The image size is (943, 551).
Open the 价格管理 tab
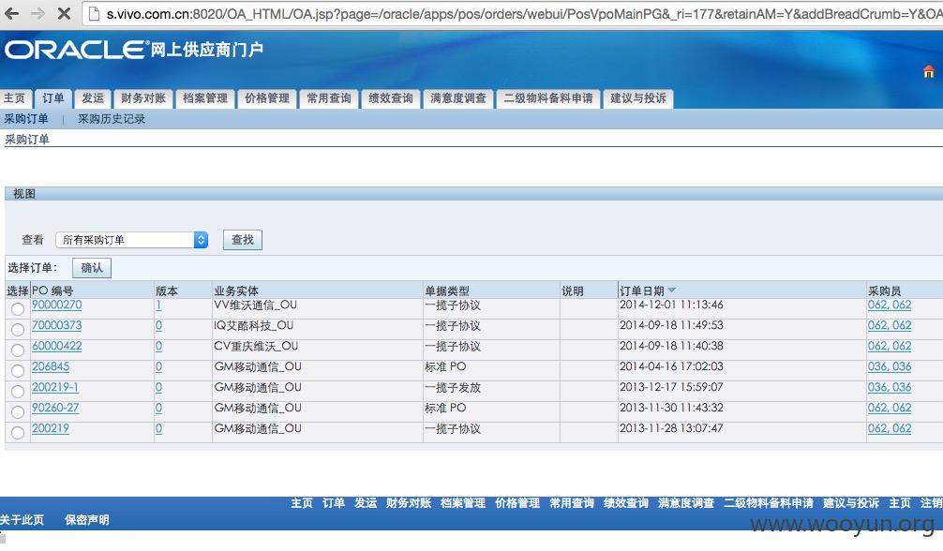pos(267,98)
